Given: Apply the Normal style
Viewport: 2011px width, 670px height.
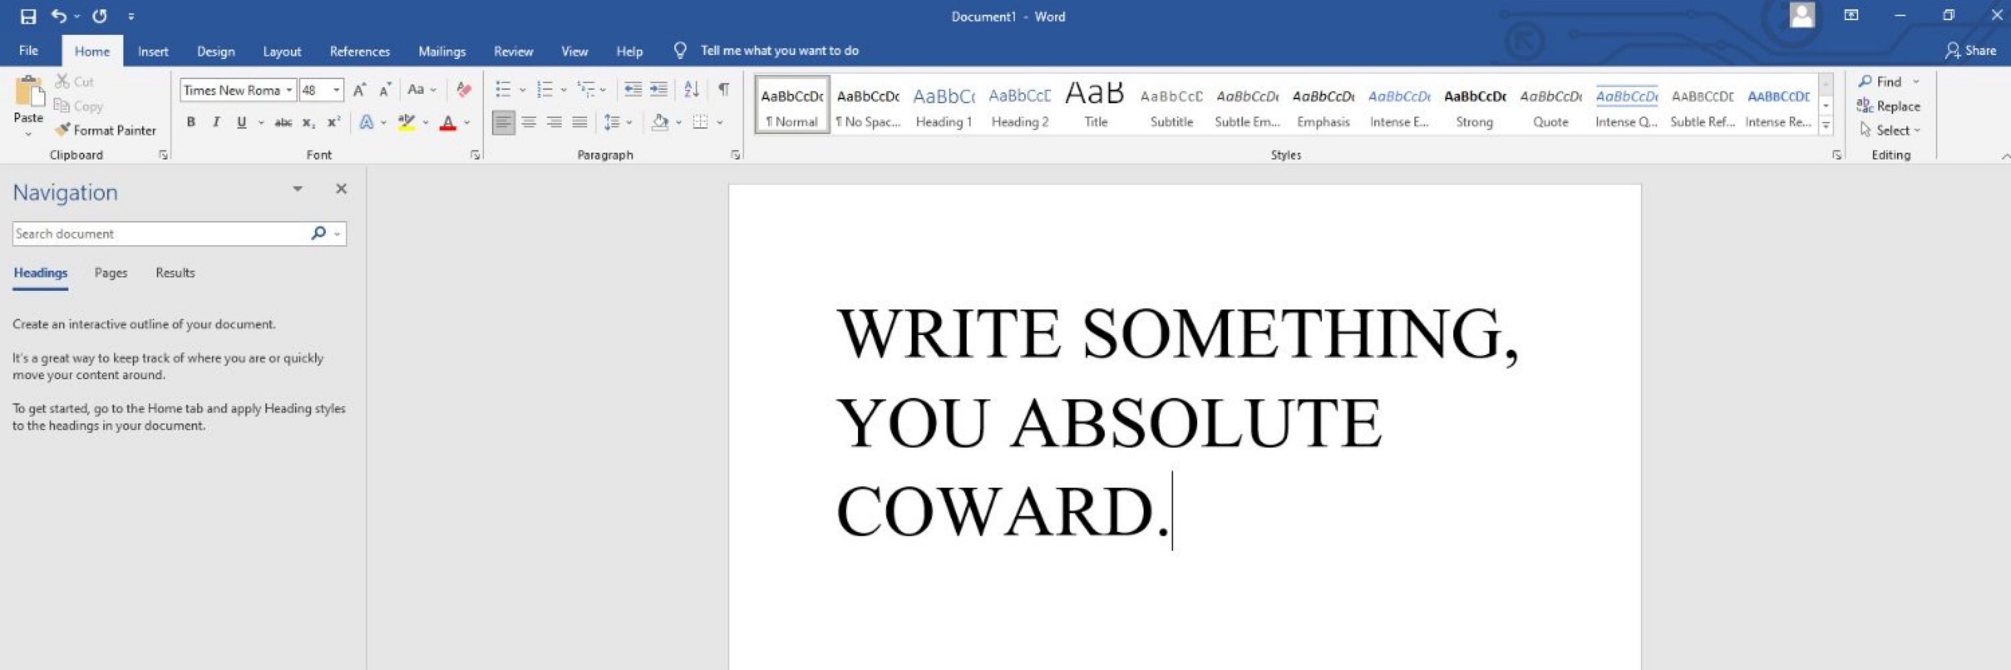Looking at the screenshot, I should pyautogui.click(x=792, y=105).
